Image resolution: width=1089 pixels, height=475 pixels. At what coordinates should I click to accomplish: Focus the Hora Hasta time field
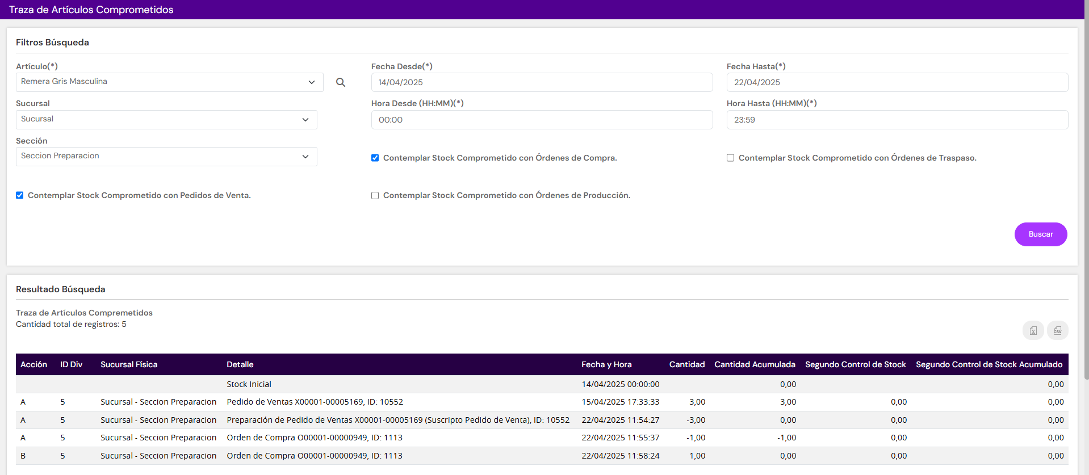point(897,120)
